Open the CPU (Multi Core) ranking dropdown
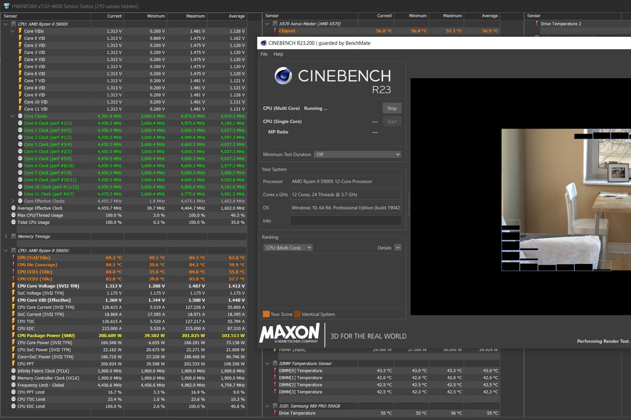Image resolution: width=631 pixels, height=420 pixels. click(288, 248)
